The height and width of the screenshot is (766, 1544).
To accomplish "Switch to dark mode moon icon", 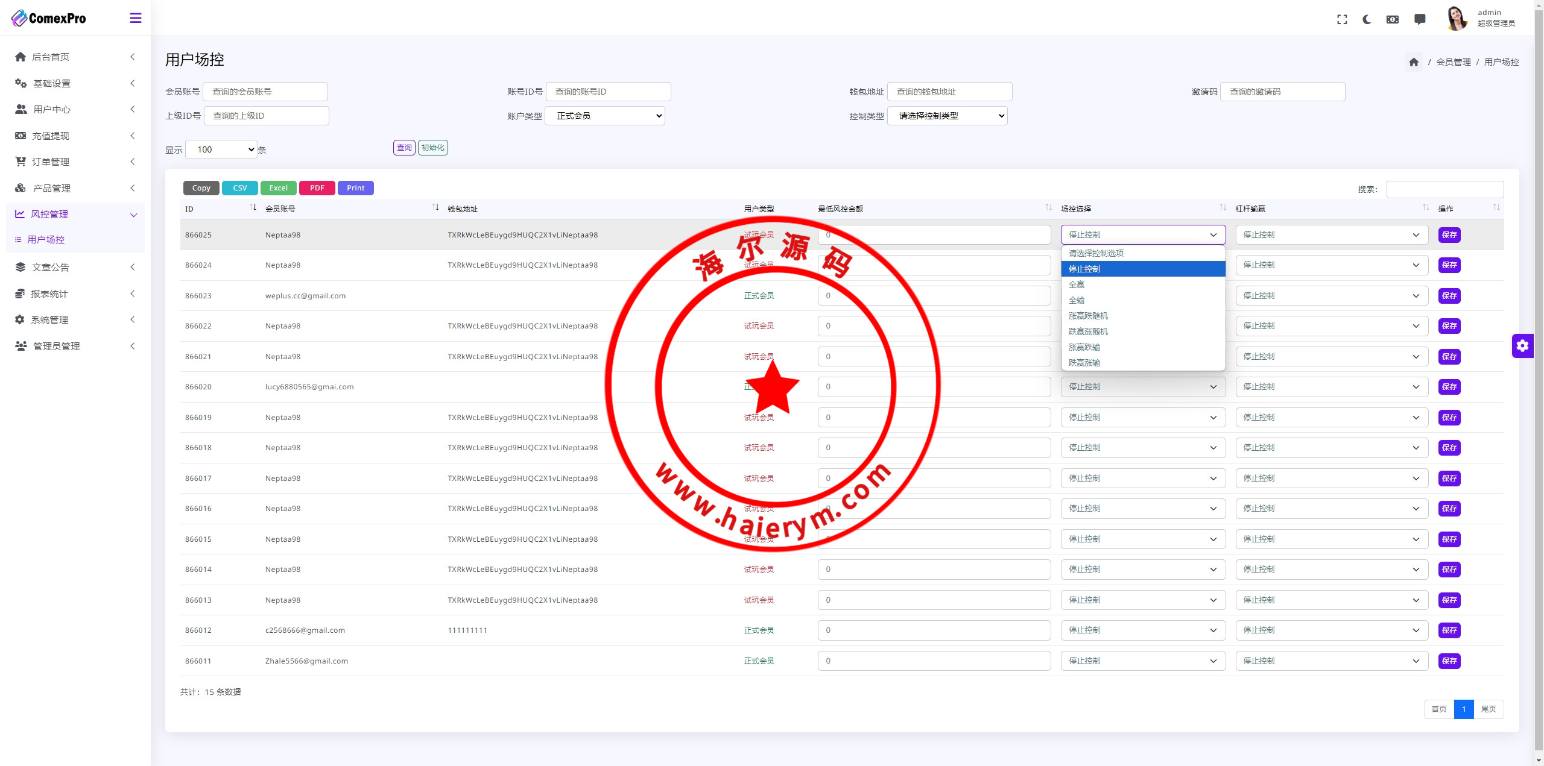I will [x=1367, y=19].
